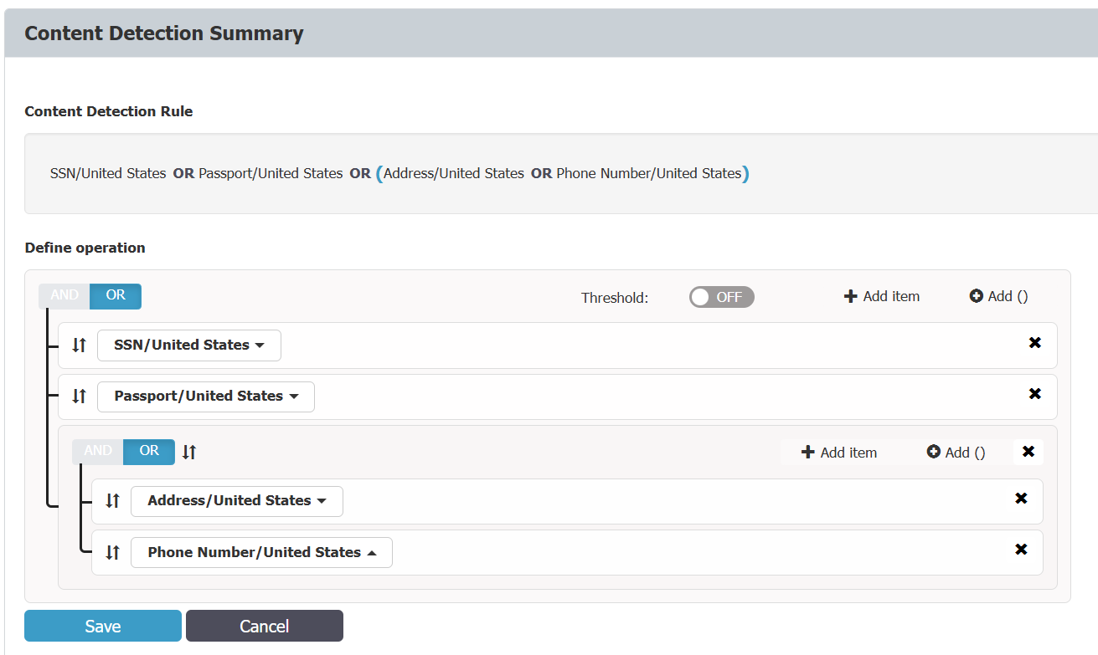
Task: Remove the nested group with X icon
Action: tap(1028, 452)
